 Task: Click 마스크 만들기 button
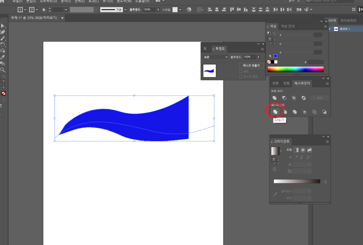251,65
